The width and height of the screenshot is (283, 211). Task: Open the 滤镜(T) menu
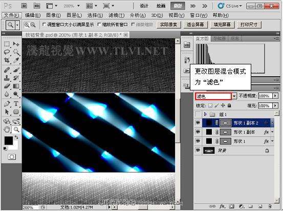[116, 15]
